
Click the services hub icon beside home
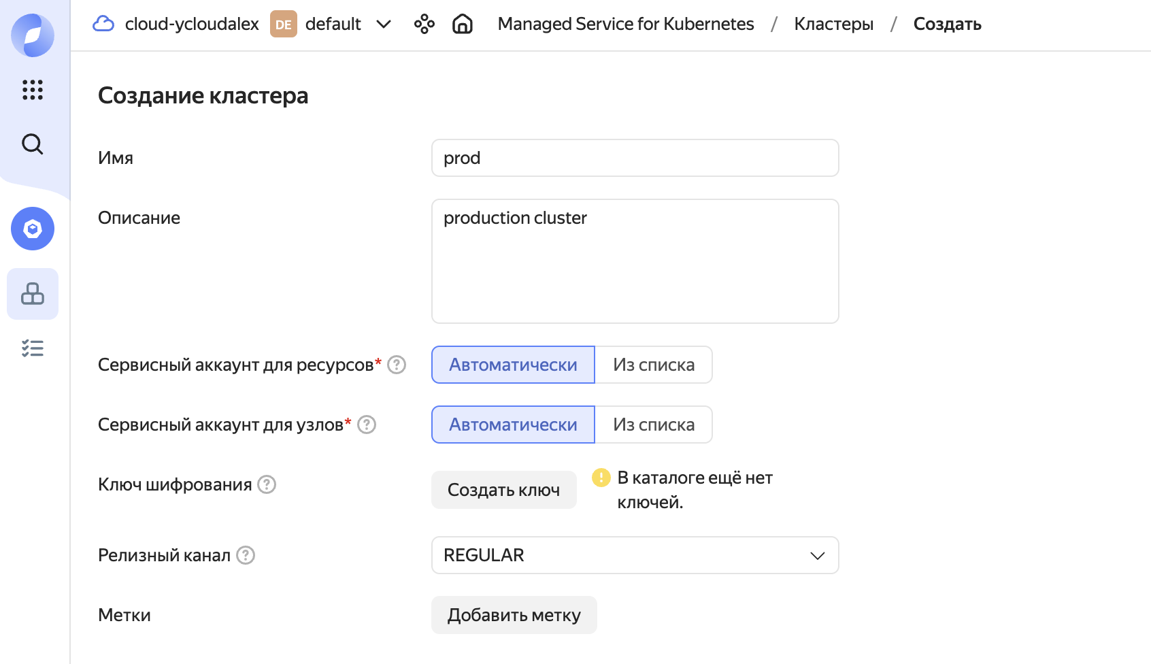click(424, 24)
